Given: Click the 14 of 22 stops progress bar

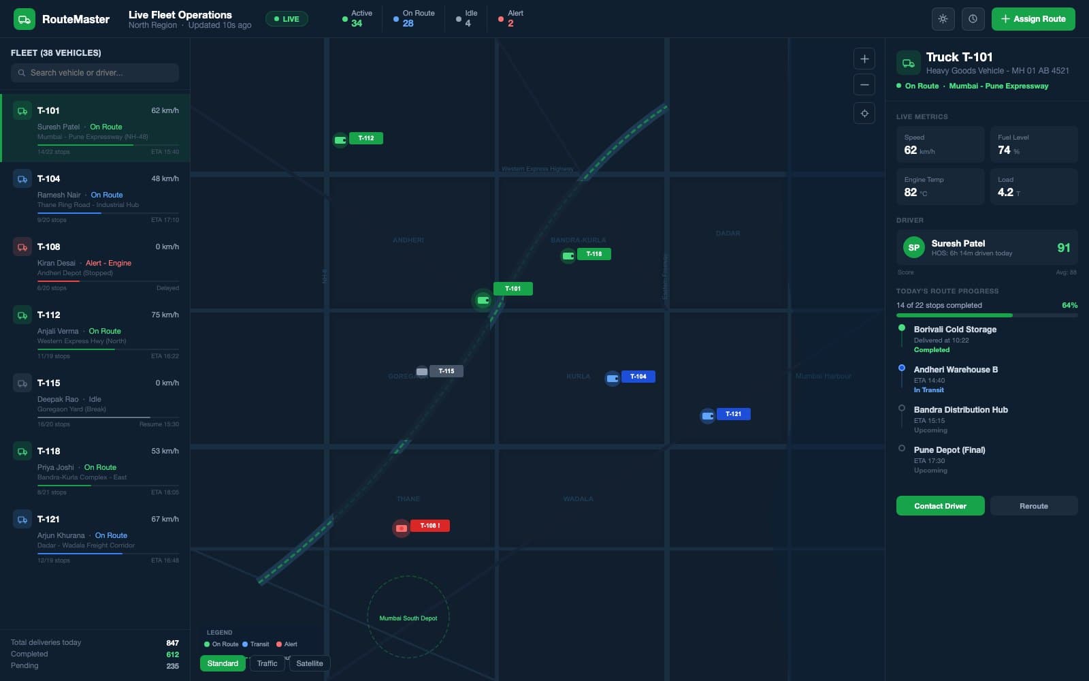Looking at the screenshot, I should click(x=987, y=315).
